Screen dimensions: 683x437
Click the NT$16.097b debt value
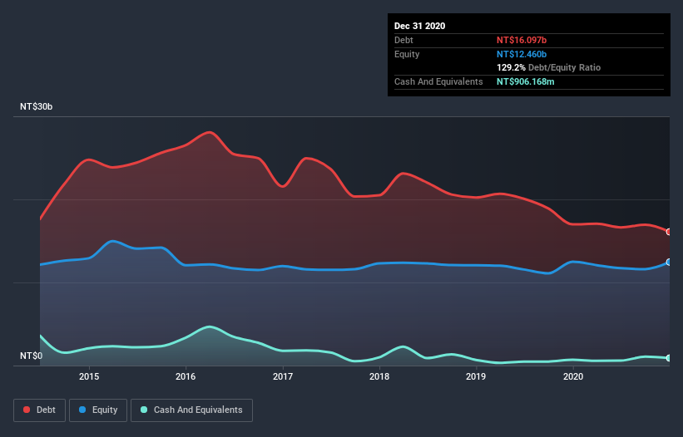point(522,40)
